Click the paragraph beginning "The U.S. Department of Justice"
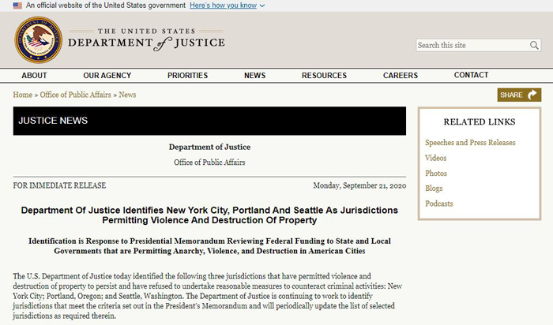Viewport: 553px width, 325px height. (x=207, y=296)
